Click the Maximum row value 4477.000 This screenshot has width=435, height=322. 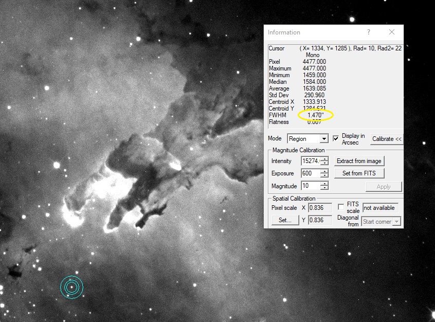click(x=314, y=68)
